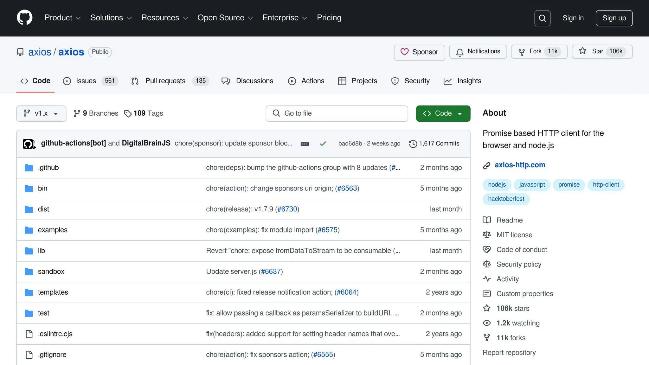Click the Go to file search field
Image resolution: width=649 pixels, height=365 pixels.
(337, 113)
